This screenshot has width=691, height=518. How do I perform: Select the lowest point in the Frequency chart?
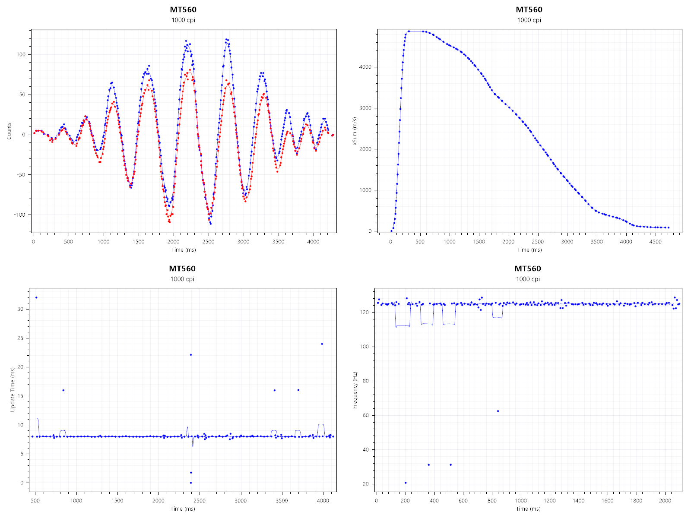[x=406, y=483]
